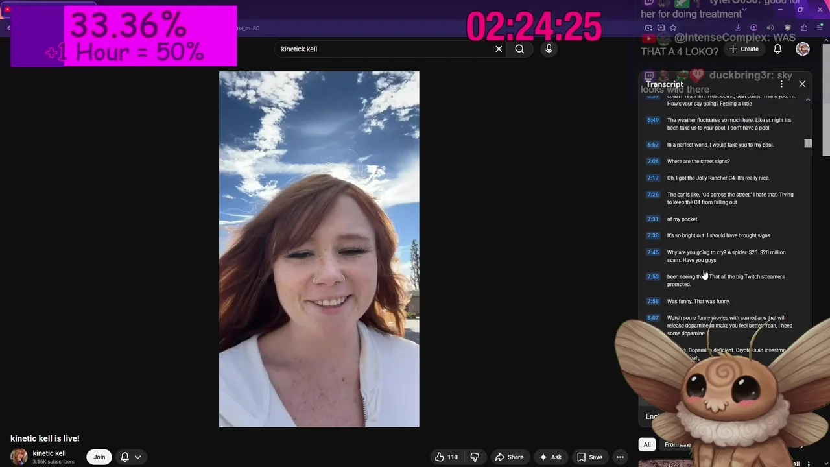Jump to transcript timestamp 7:58
830x467 pixels.
(x=653, y=301)
